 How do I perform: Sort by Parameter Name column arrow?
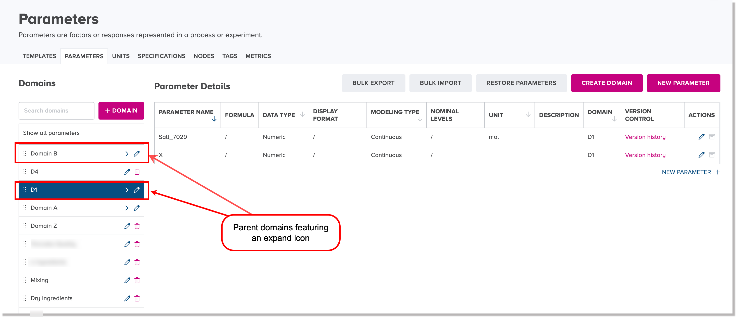coord(214,119)
